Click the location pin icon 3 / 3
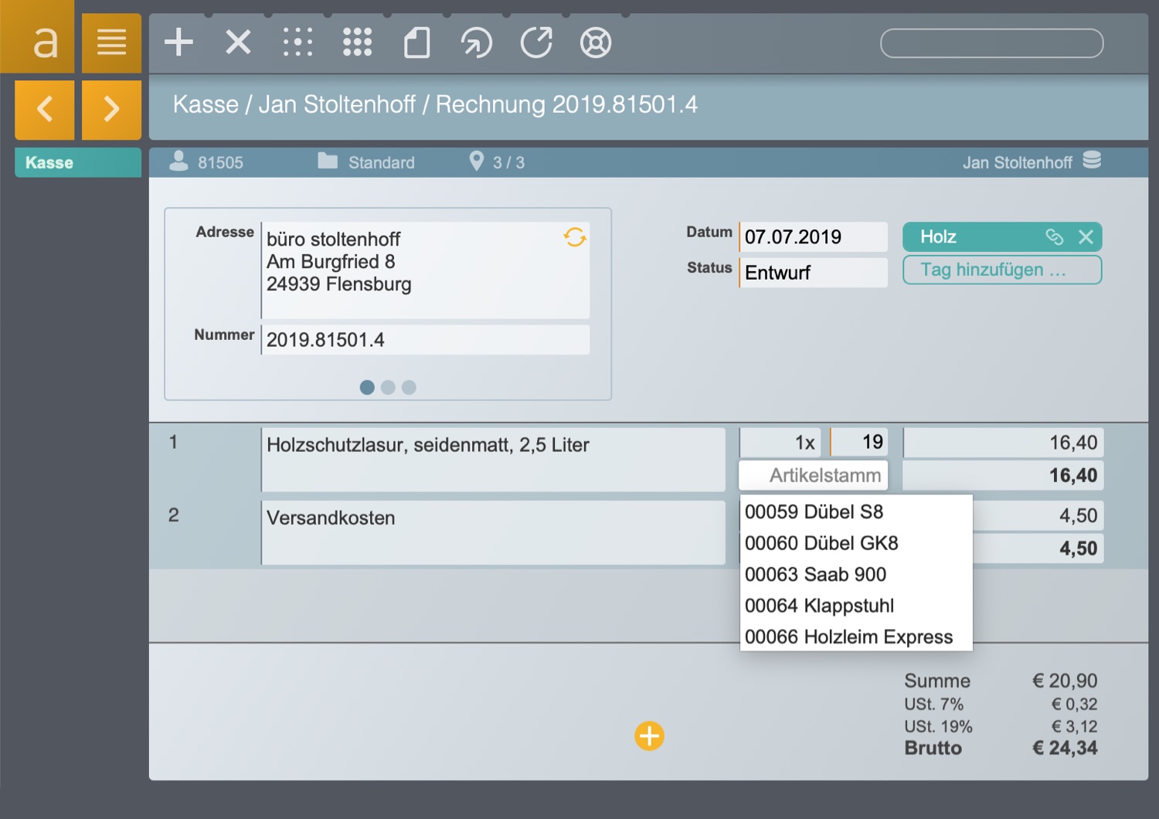This screenshot has height=819, width=1159. click(x=477, y=161)
